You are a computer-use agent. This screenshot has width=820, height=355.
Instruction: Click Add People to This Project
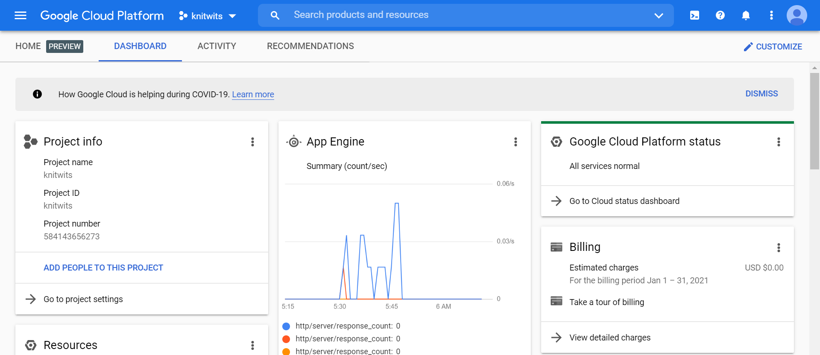coord(103,268)
